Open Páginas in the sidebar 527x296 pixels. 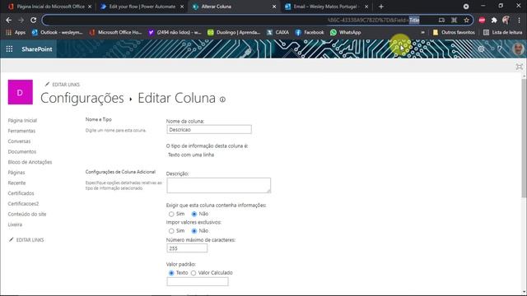pyautogui.click(x=16, y=173)
